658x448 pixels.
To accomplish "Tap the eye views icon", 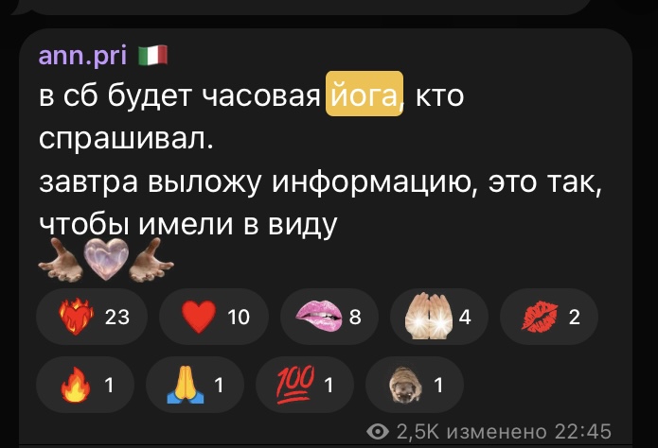I will click(x=377, y=431).
